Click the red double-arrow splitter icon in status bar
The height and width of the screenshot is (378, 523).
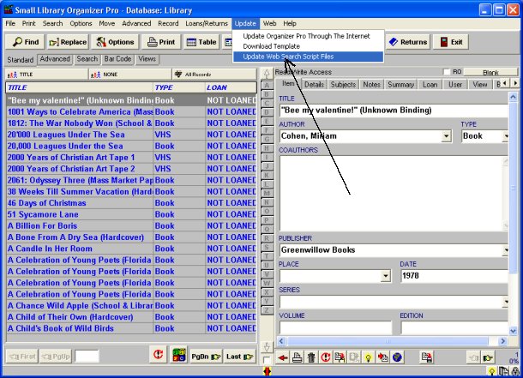tap(267, 371)
